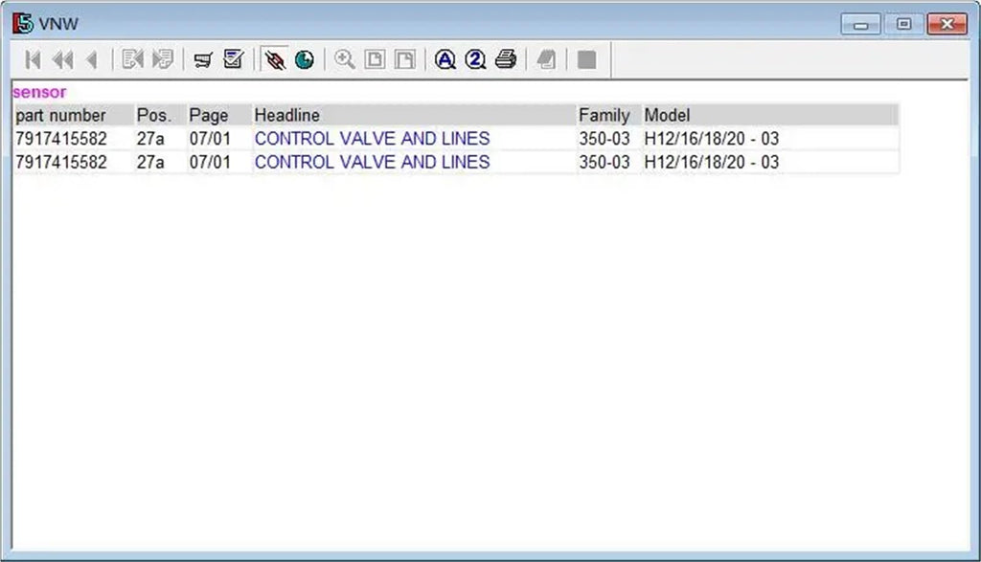Click the teal globe icon
This screenshot has width=981, height=562.
(305, 60)
